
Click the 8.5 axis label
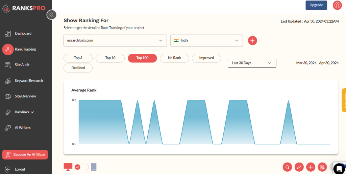pyautogui.click(x=74, y=144)
